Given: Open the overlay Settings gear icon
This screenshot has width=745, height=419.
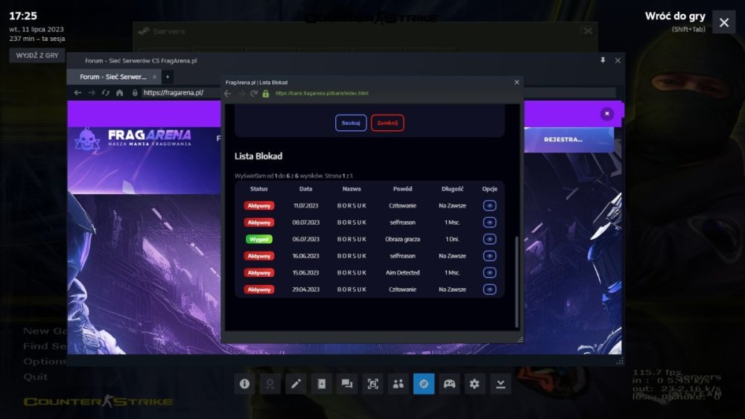Looking at the screenshot, I should [x=475, y=384].
